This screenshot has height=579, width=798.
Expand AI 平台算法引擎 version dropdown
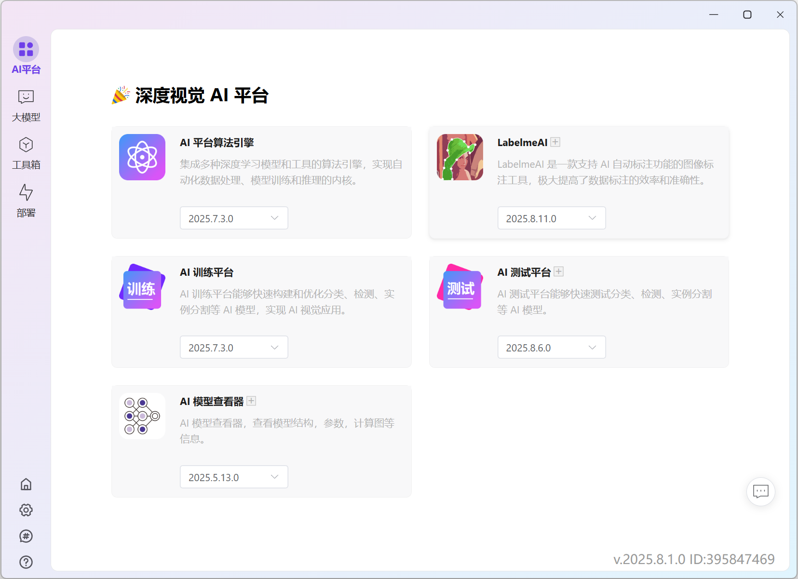234,218
